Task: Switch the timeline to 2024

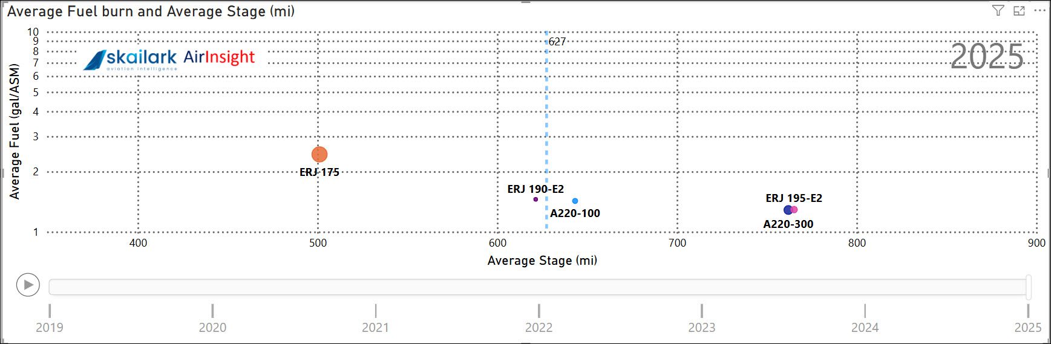Action: click(865, 327)
